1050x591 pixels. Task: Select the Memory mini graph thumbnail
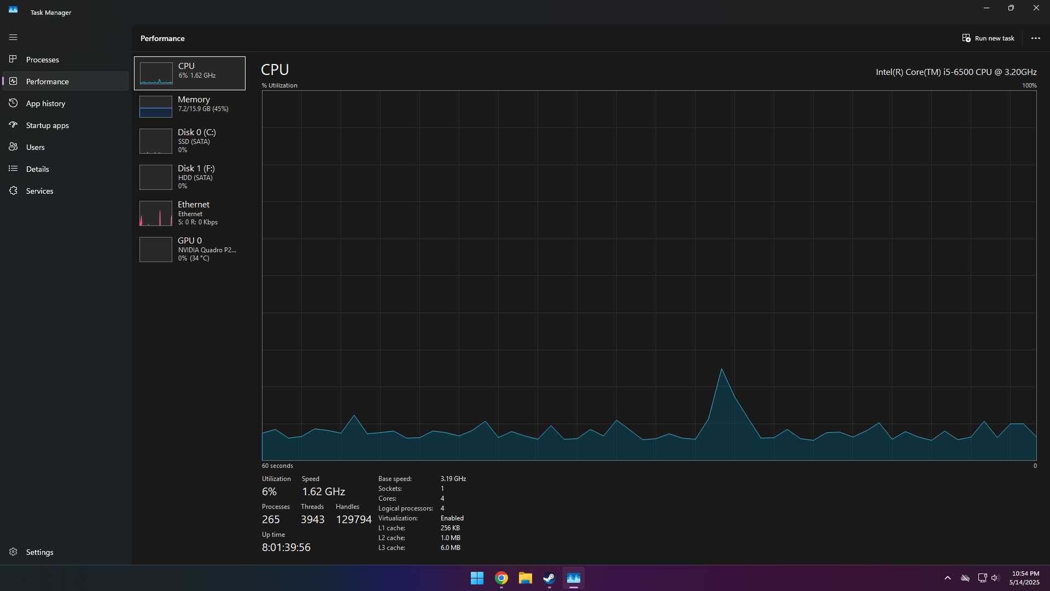(156, 107)
